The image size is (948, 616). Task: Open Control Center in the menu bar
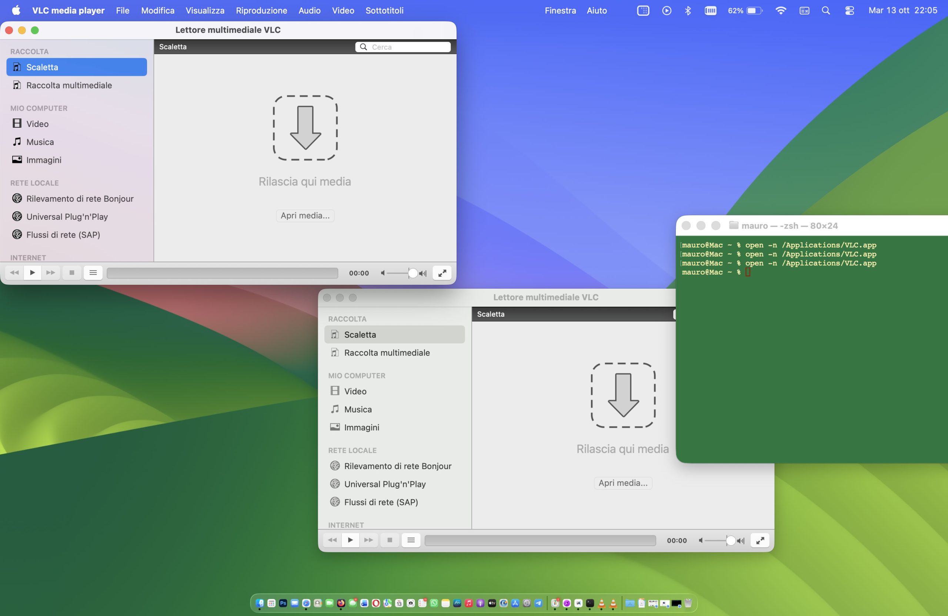[849, 11]
